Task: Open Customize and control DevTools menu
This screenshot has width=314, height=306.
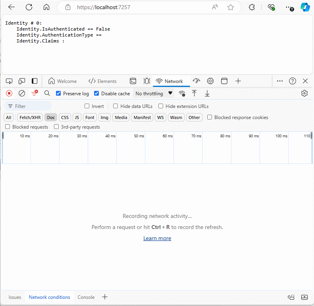Action: tap(280, 81)
